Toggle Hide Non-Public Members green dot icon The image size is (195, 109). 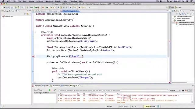[x=188, y=14]
